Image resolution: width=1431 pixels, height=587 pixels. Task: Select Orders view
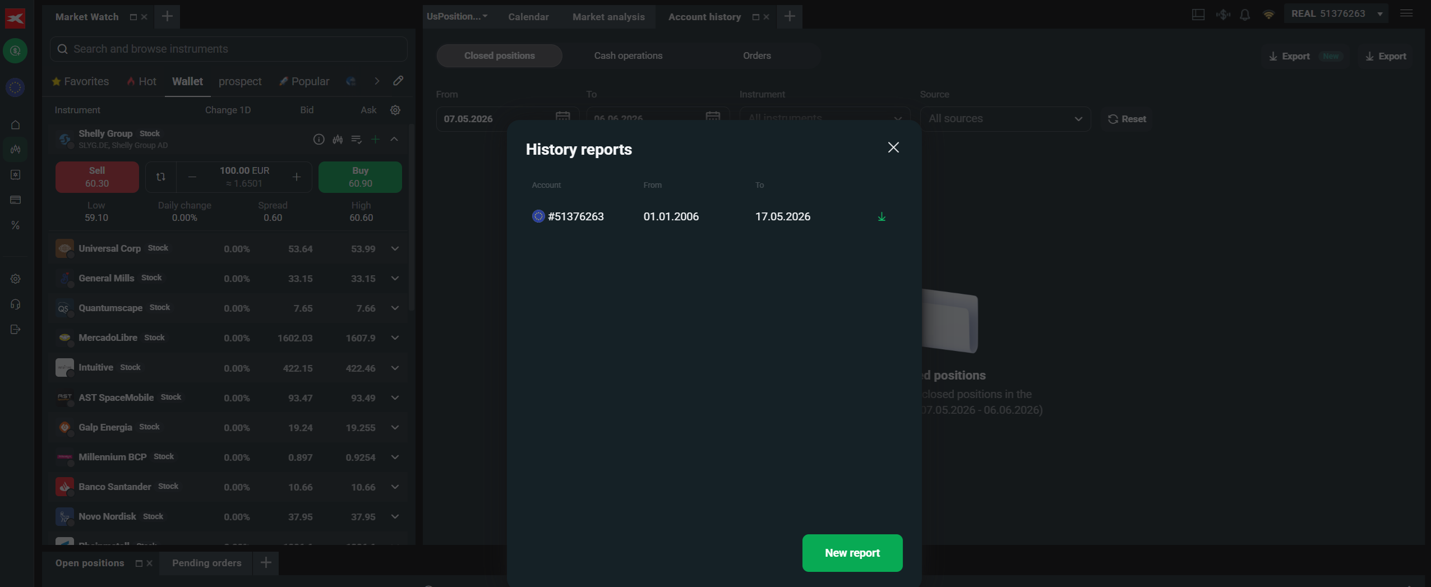tap(756, 56)
